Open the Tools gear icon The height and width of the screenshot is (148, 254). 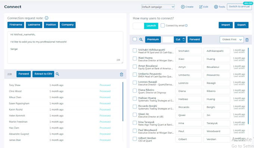[216, 7]
